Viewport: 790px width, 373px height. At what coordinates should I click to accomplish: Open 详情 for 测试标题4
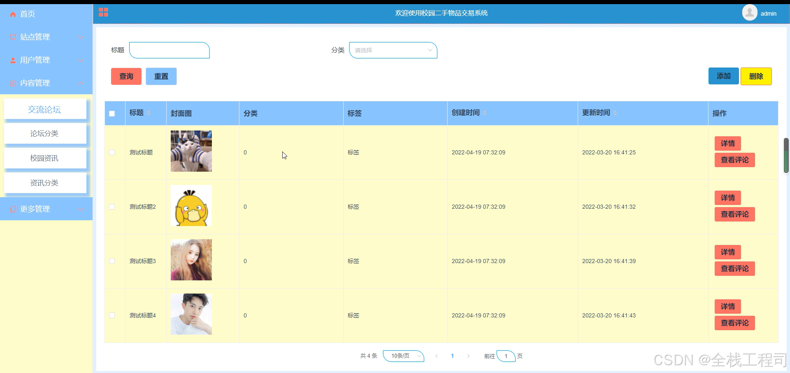(728, 306)
